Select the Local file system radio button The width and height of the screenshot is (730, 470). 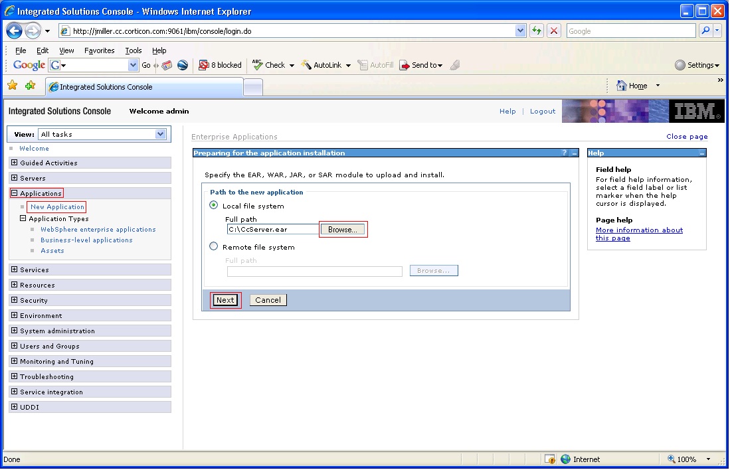(213, 204)
